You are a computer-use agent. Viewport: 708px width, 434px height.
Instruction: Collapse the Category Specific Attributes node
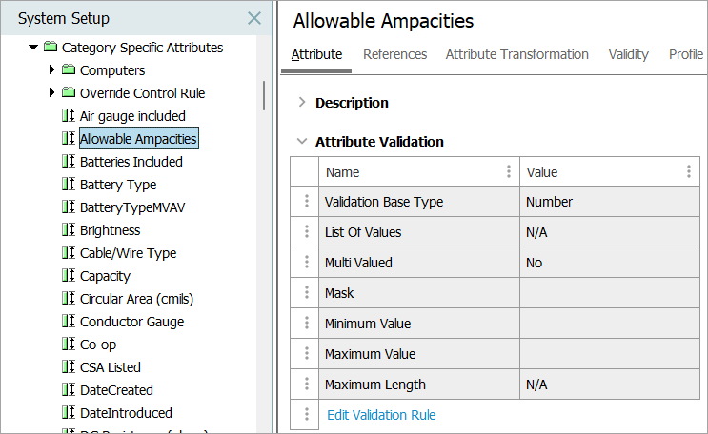coord(34,48)
